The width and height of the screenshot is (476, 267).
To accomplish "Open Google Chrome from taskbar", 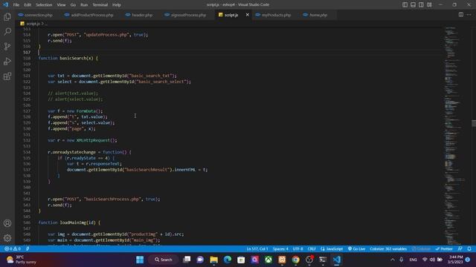I will click(x=296, y=260).
